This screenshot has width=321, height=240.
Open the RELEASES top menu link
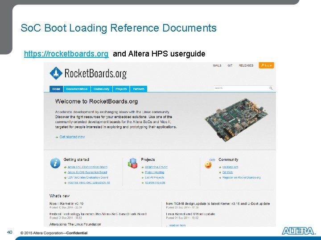246,65
